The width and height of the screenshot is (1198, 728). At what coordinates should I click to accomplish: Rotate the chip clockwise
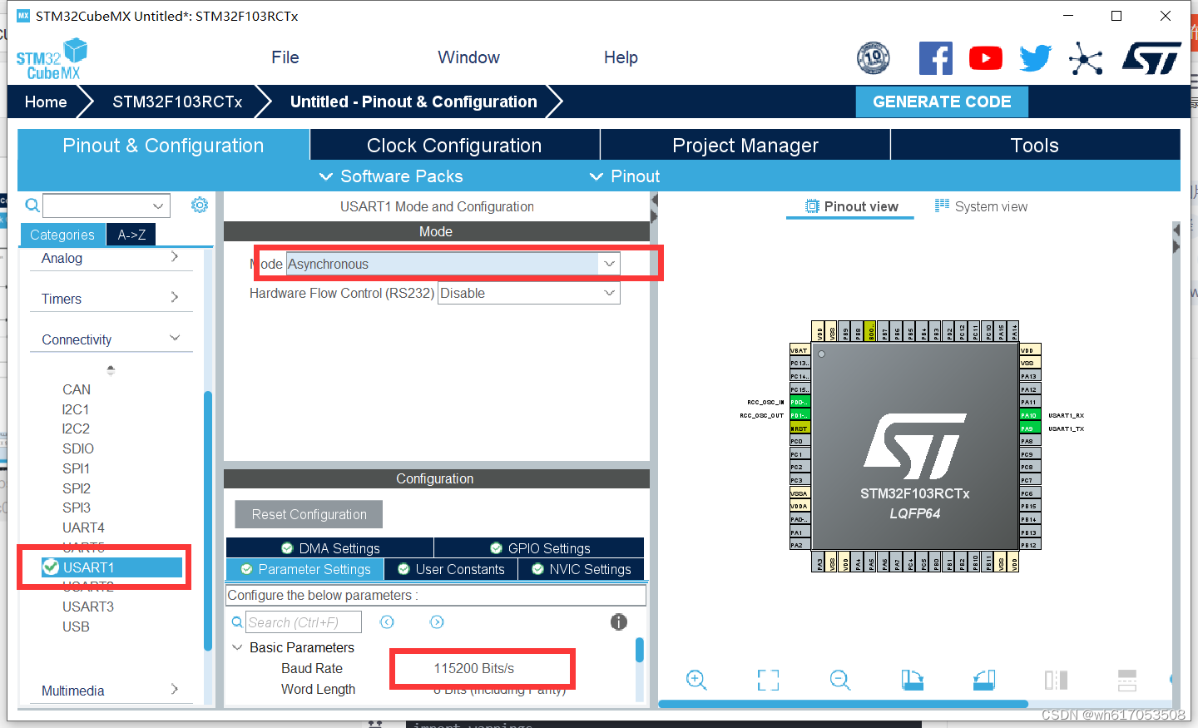click(x=913, y=680)
